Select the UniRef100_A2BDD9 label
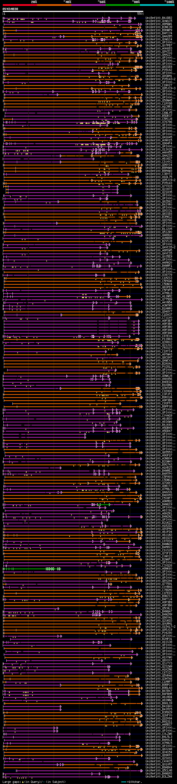The width and height of the screenshot is (177, 784). (159, 238)
